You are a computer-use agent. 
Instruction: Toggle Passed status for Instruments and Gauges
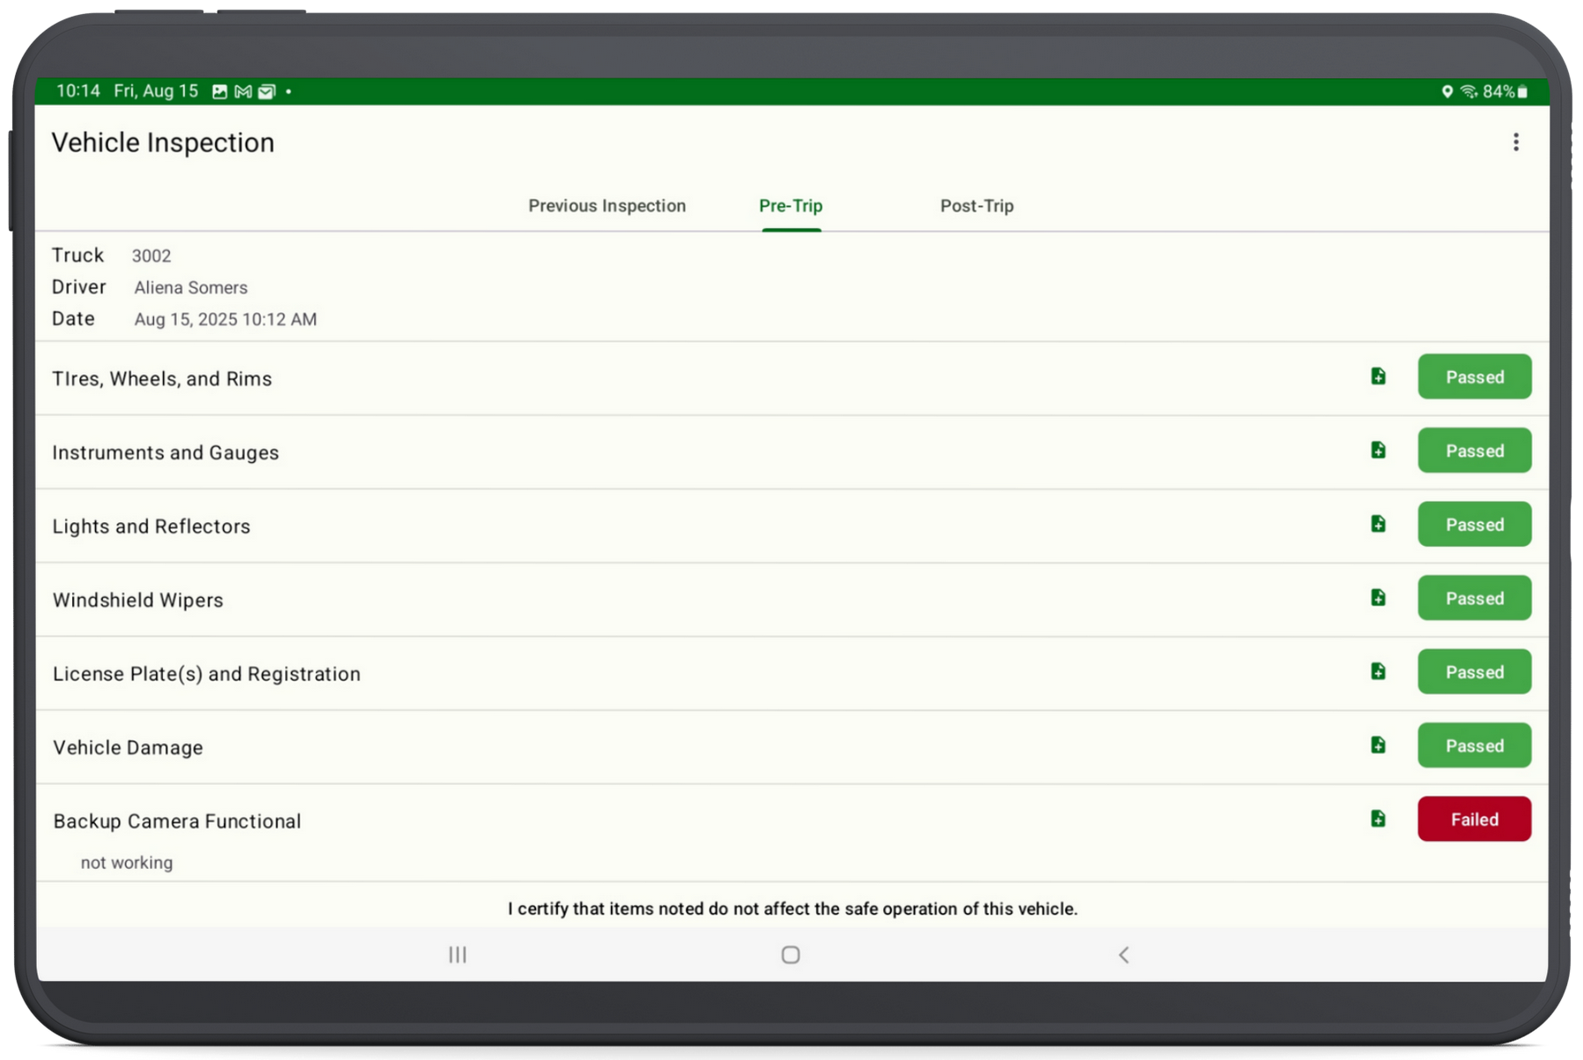point(1474,451)
